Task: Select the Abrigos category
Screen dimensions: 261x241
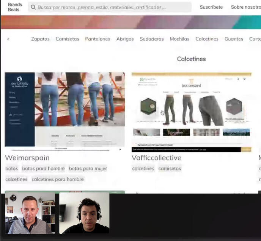Action: (125, 39)
